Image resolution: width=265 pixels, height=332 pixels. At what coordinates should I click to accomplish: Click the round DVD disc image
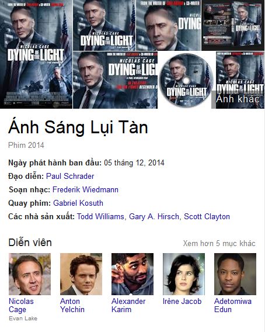(x=186, y=80)
